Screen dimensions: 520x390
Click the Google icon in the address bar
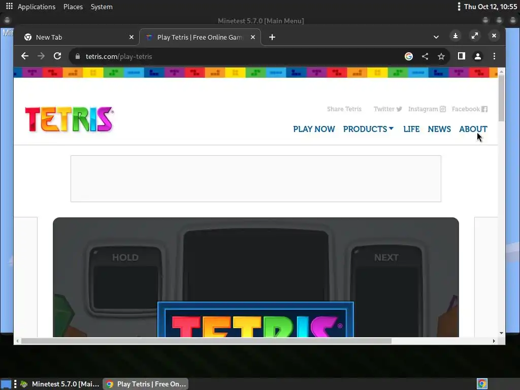pyautogui.click(x=409, y=56)
